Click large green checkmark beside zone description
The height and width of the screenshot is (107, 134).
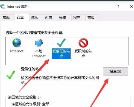click(x=11, y=75)
